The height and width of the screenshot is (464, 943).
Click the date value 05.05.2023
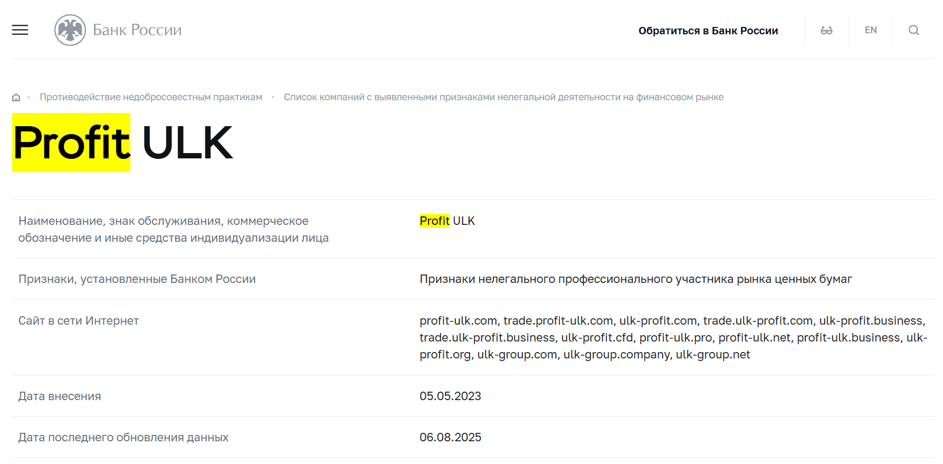click(x=450, y=396)
